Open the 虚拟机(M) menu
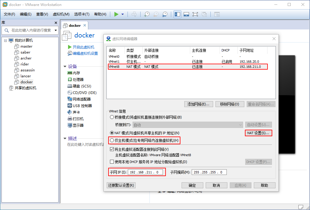Screen dimensions: 310x210 click(x=61, y=14)
